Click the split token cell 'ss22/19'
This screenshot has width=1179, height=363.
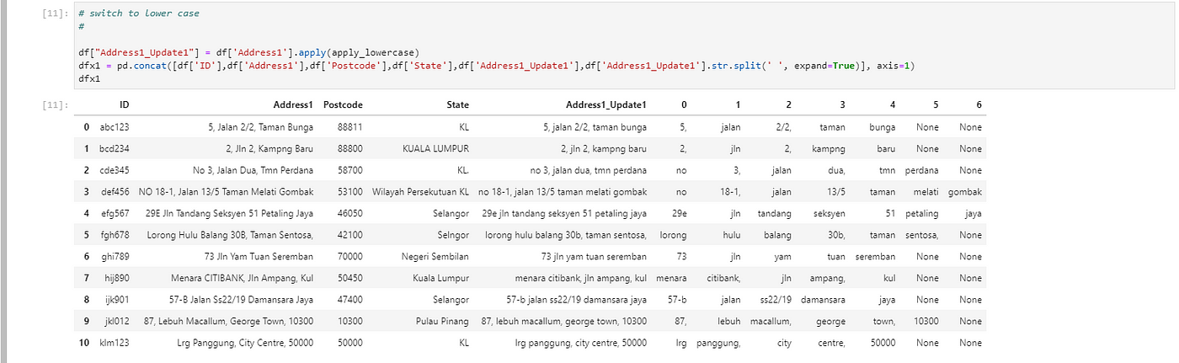(x=775, y=300)
